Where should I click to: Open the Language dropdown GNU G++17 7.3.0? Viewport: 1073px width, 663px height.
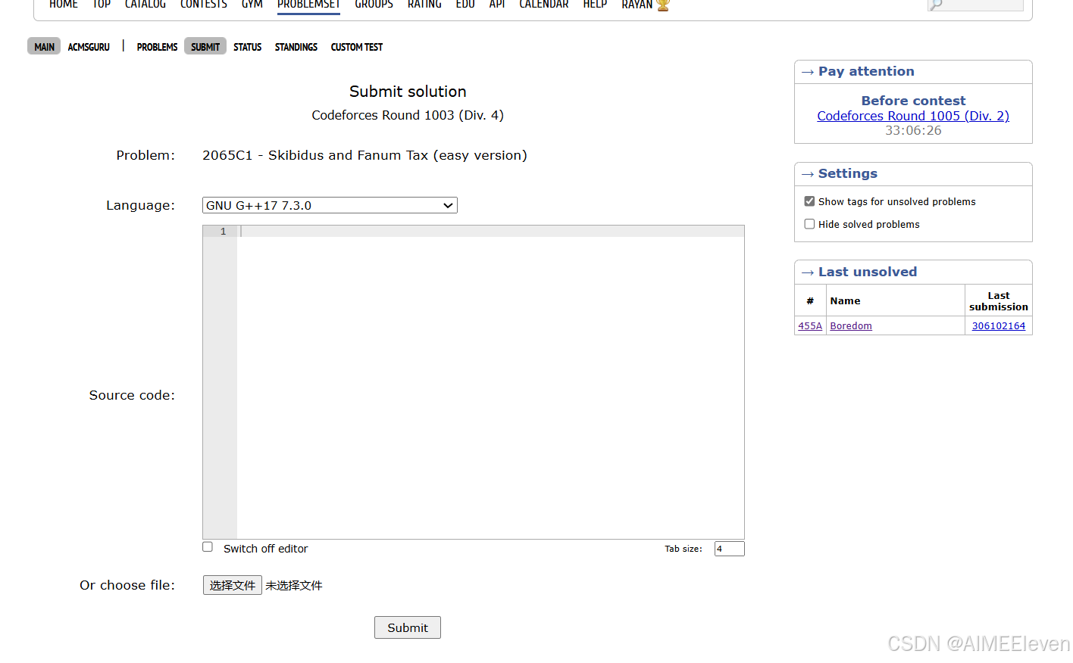[330, 205]
